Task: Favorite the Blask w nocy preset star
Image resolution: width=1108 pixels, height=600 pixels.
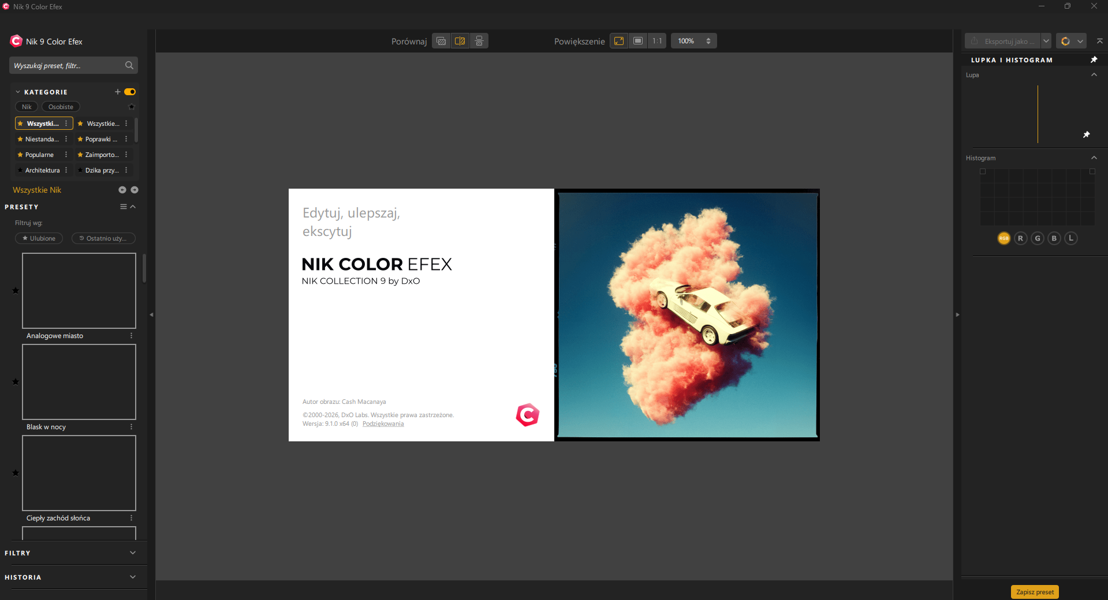Action: click(16, 382)
